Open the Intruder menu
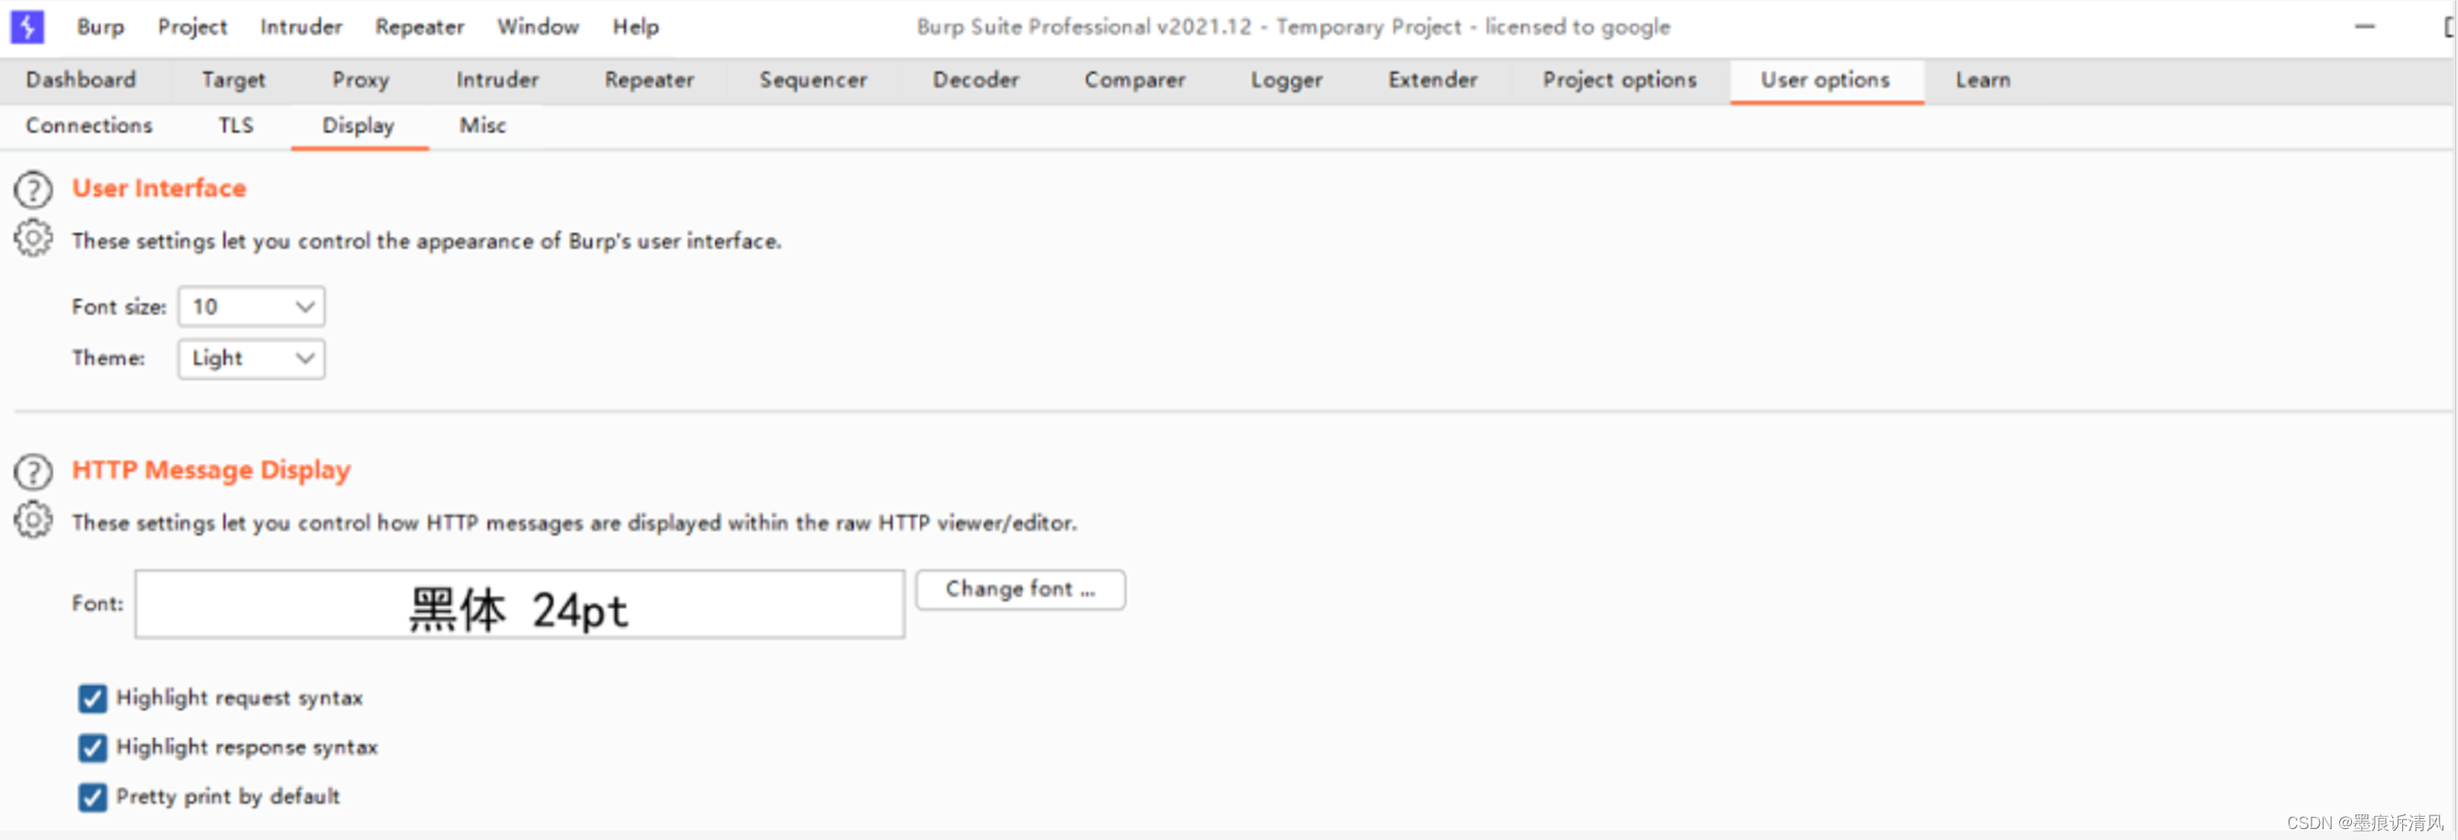The height and width of the screenshot is (840, 2458). click(x=301, y=27)
